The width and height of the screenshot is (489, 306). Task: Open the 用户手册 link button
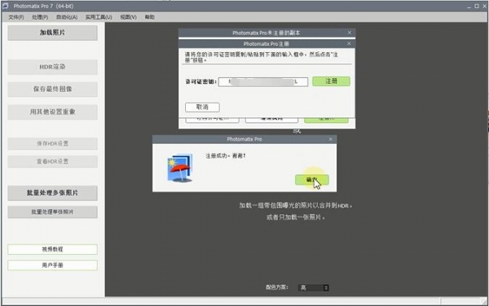[52, 265]
